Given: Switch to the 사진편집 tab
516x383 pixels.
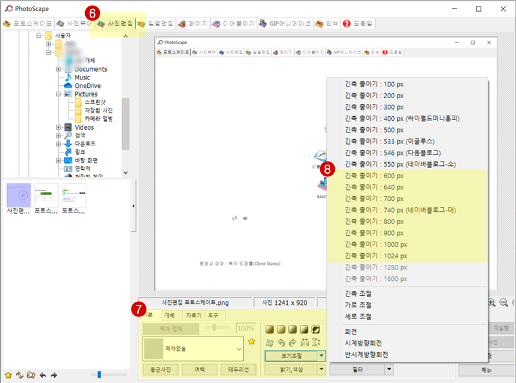Looking at the screenshot, I should [x=115, y=23].
